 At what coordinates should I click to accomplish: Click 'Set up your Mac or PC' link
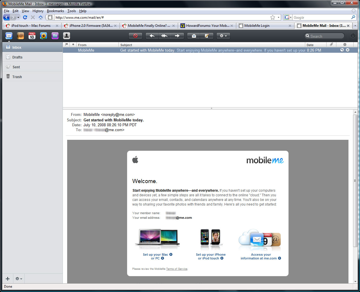pos(158,256)
